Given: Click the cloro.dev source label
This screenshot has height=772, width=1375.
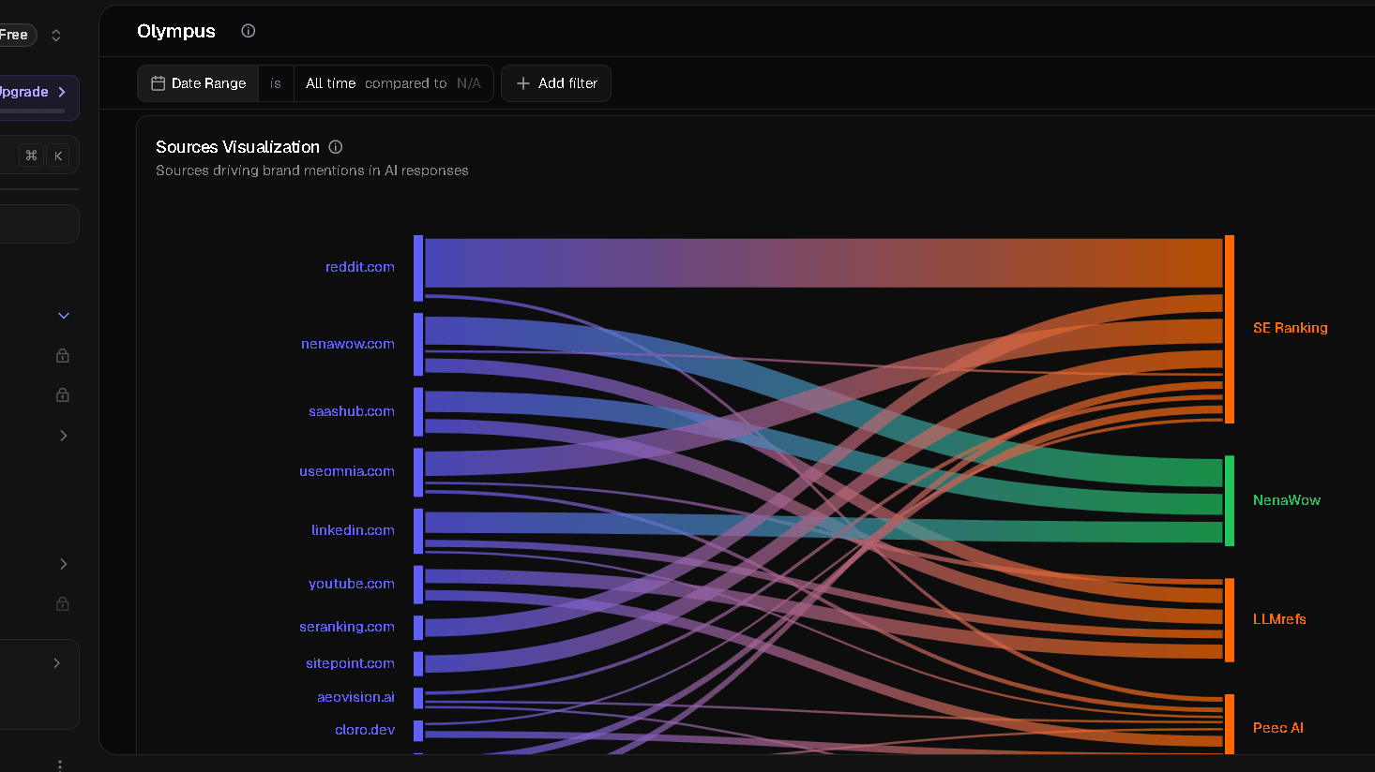Looking at the screenshot, I should click(x=365, y=730).
